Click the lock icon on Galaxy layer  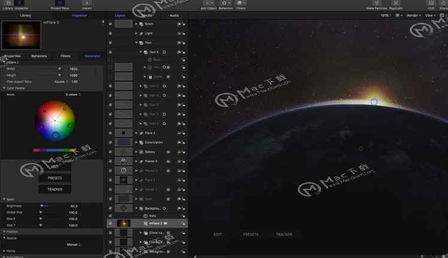coord(183,152)
